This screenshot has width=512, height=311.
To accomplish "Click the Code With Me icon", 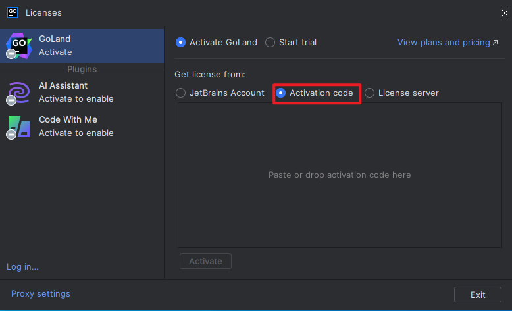I will pos(18,127).
